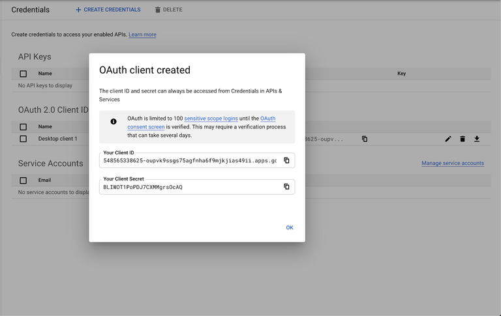Click inside the Your Client Secret field
The height and width of the screenshot is (316, 501).
click(189, 187)
